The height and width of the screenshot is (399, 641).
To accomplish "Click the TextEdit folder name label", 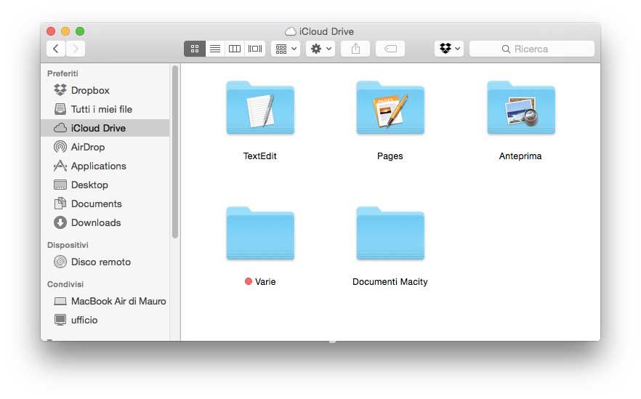I will pos(260,156).
